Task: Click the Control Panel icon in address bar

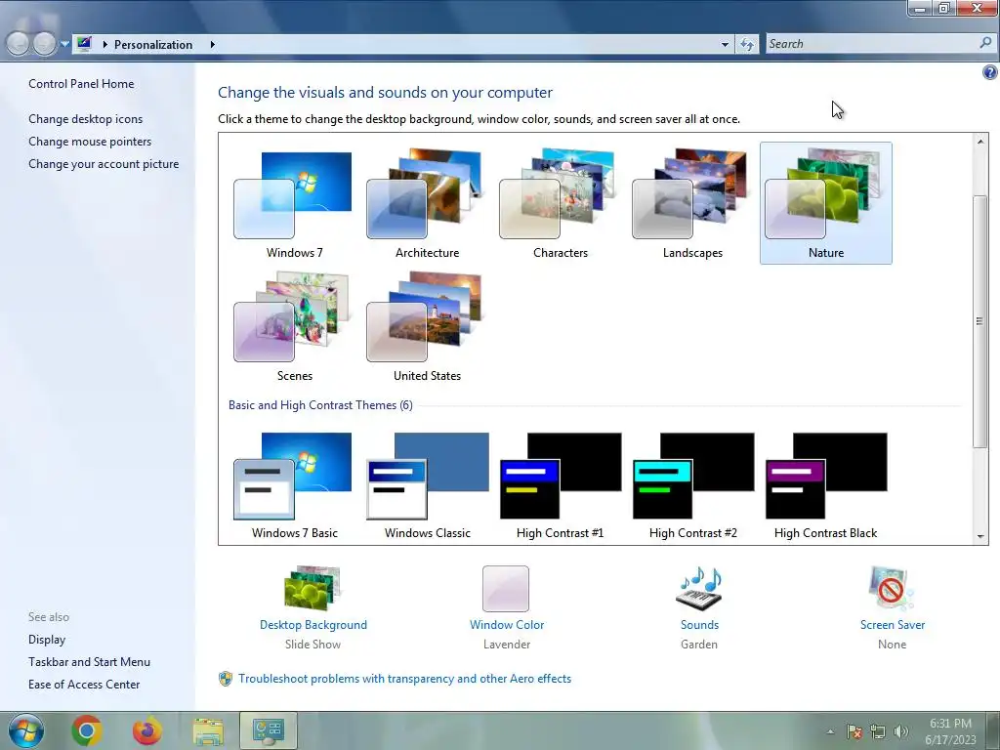Action: pyautogui.click(x=84, y=43)
